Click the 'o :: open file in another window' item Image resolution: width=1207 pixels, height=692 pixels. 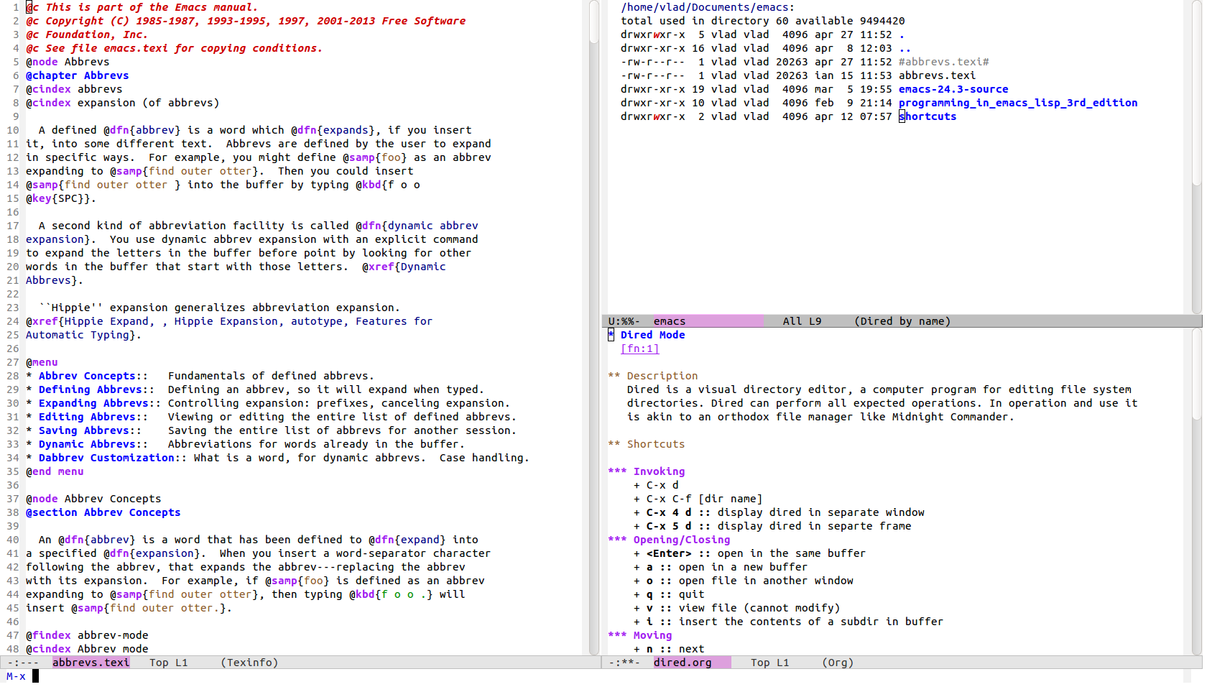coord(743,581)
